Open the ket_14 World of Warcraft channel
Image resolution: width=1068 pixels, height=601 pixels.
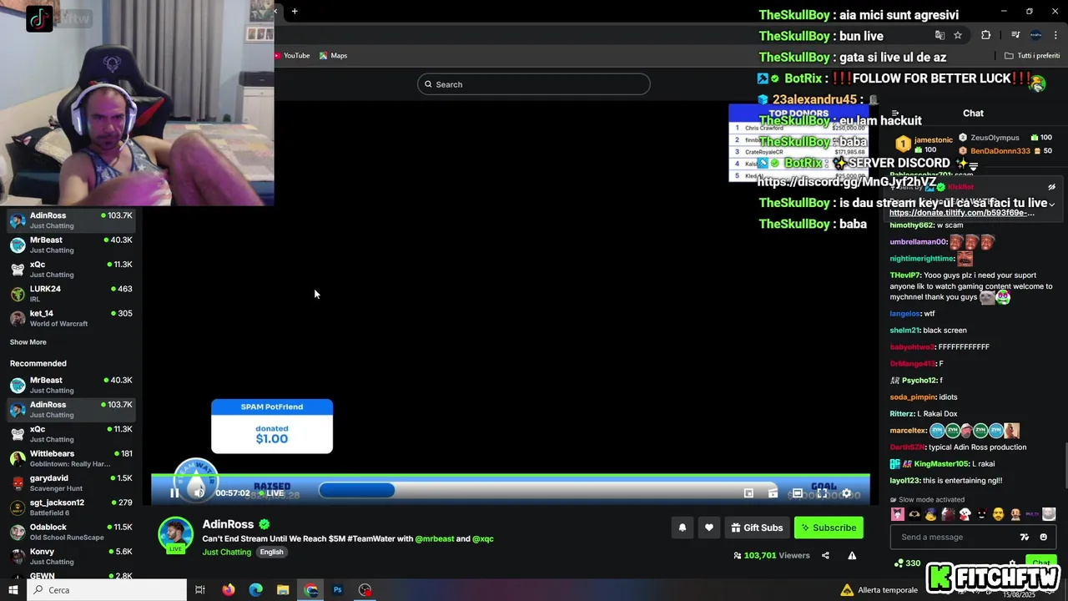(71, 318)
